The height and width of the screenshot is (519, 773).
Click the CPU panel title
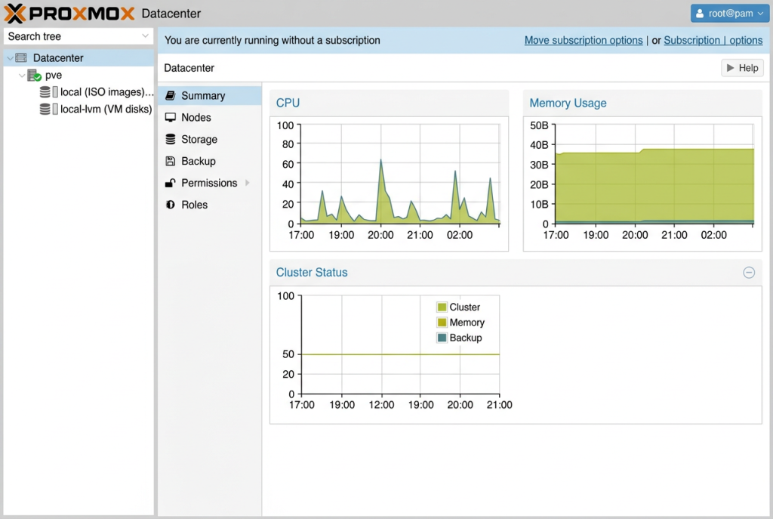(x=288, y=103)
